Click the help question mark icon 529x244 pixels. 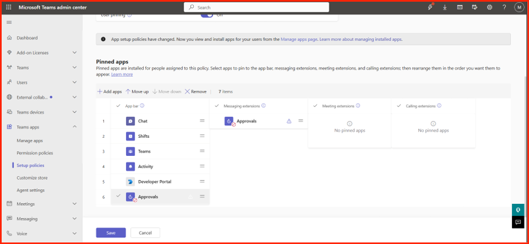pyautogui.click(x=504, y=7)
